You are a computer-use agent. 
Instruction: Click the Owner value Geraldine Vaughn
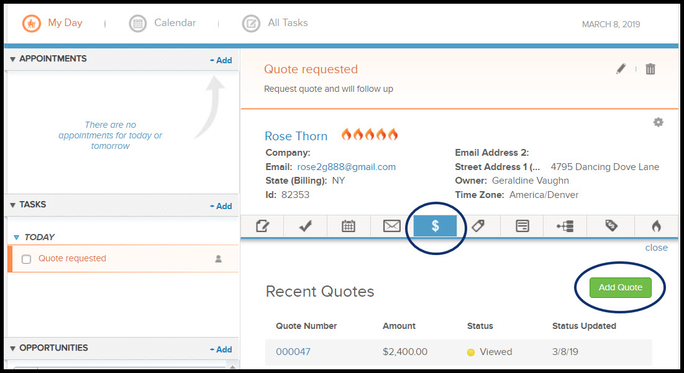click(531, 181)
